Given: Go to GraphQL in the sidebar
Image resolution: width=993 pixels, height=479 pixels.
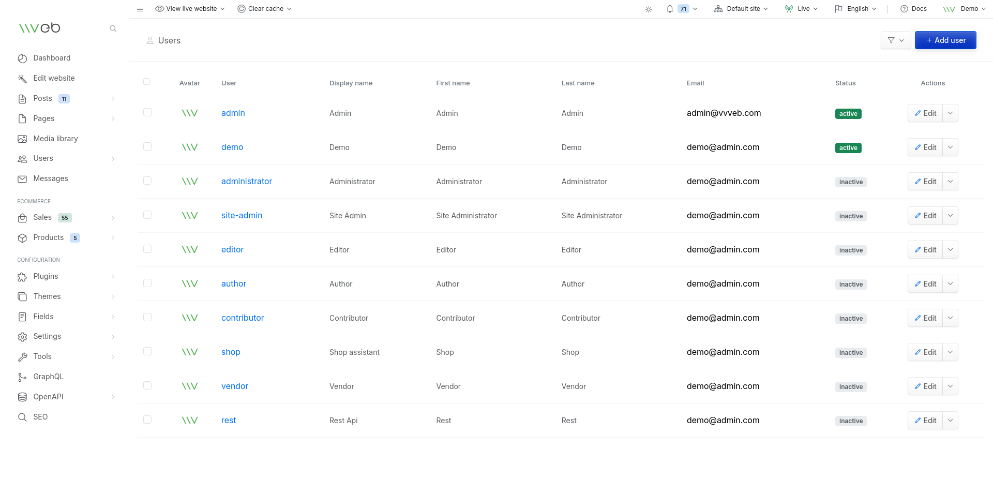Looking at the screenshot, I should [x=48, y=377].
